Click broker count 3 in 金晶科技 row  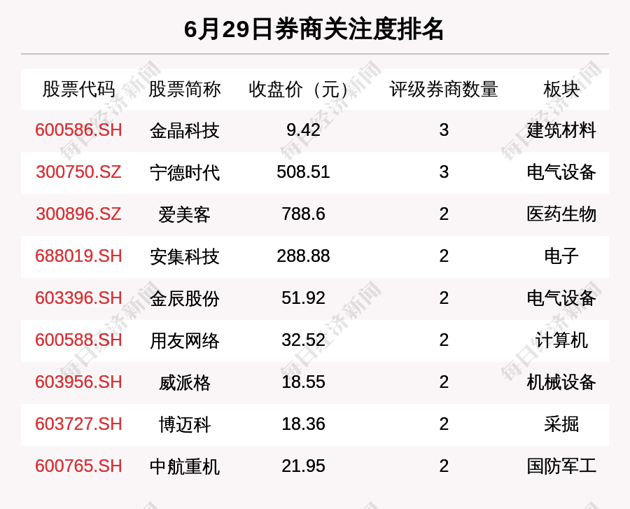pos(444,130)
